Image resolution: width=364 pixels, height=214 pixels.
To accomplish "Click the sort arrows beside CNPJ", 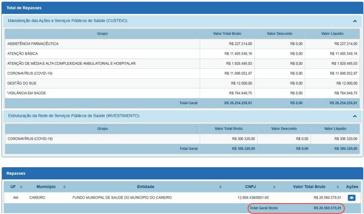I will (x=274, y=187).
